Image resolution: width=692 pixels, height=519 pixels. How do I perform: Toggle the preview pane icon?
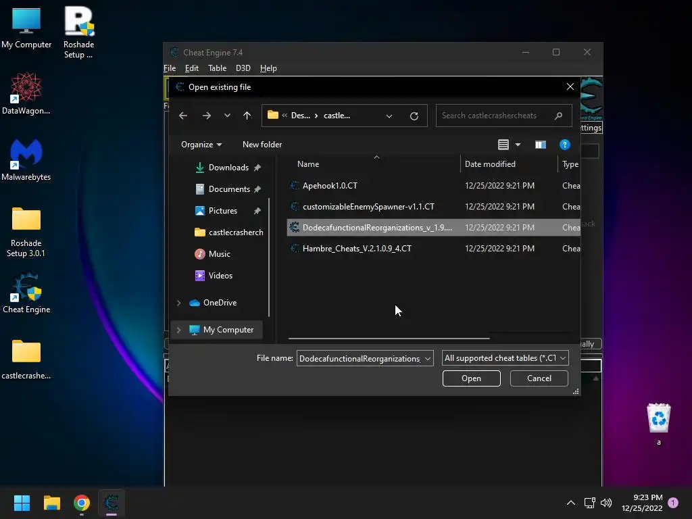click(x=540, y=145)
